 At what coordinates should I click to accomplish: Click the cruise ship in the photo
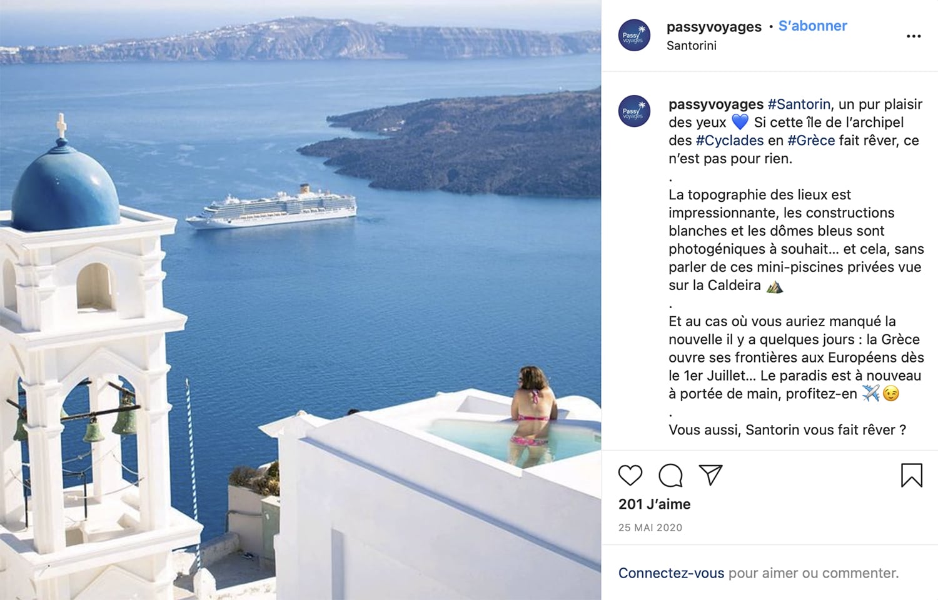click(272, 207)
